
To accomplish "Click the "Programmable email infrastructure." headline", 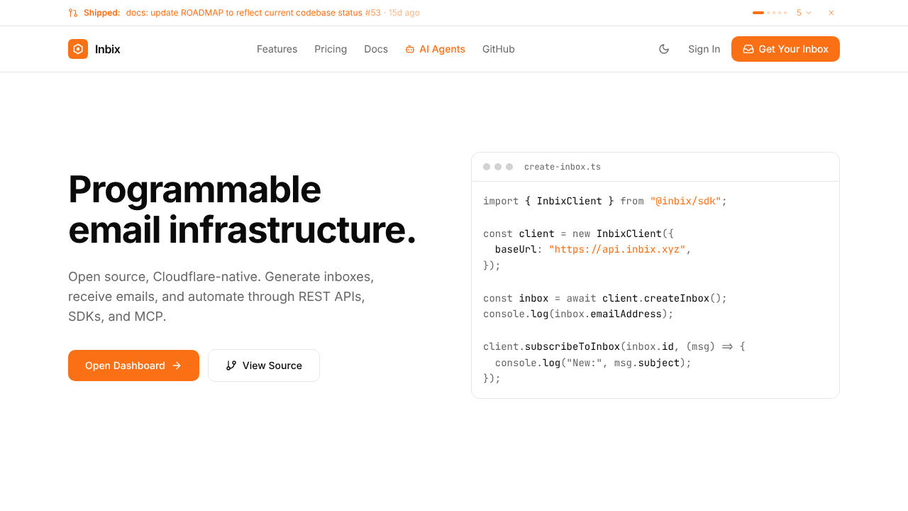I will (x=242, y=209).
